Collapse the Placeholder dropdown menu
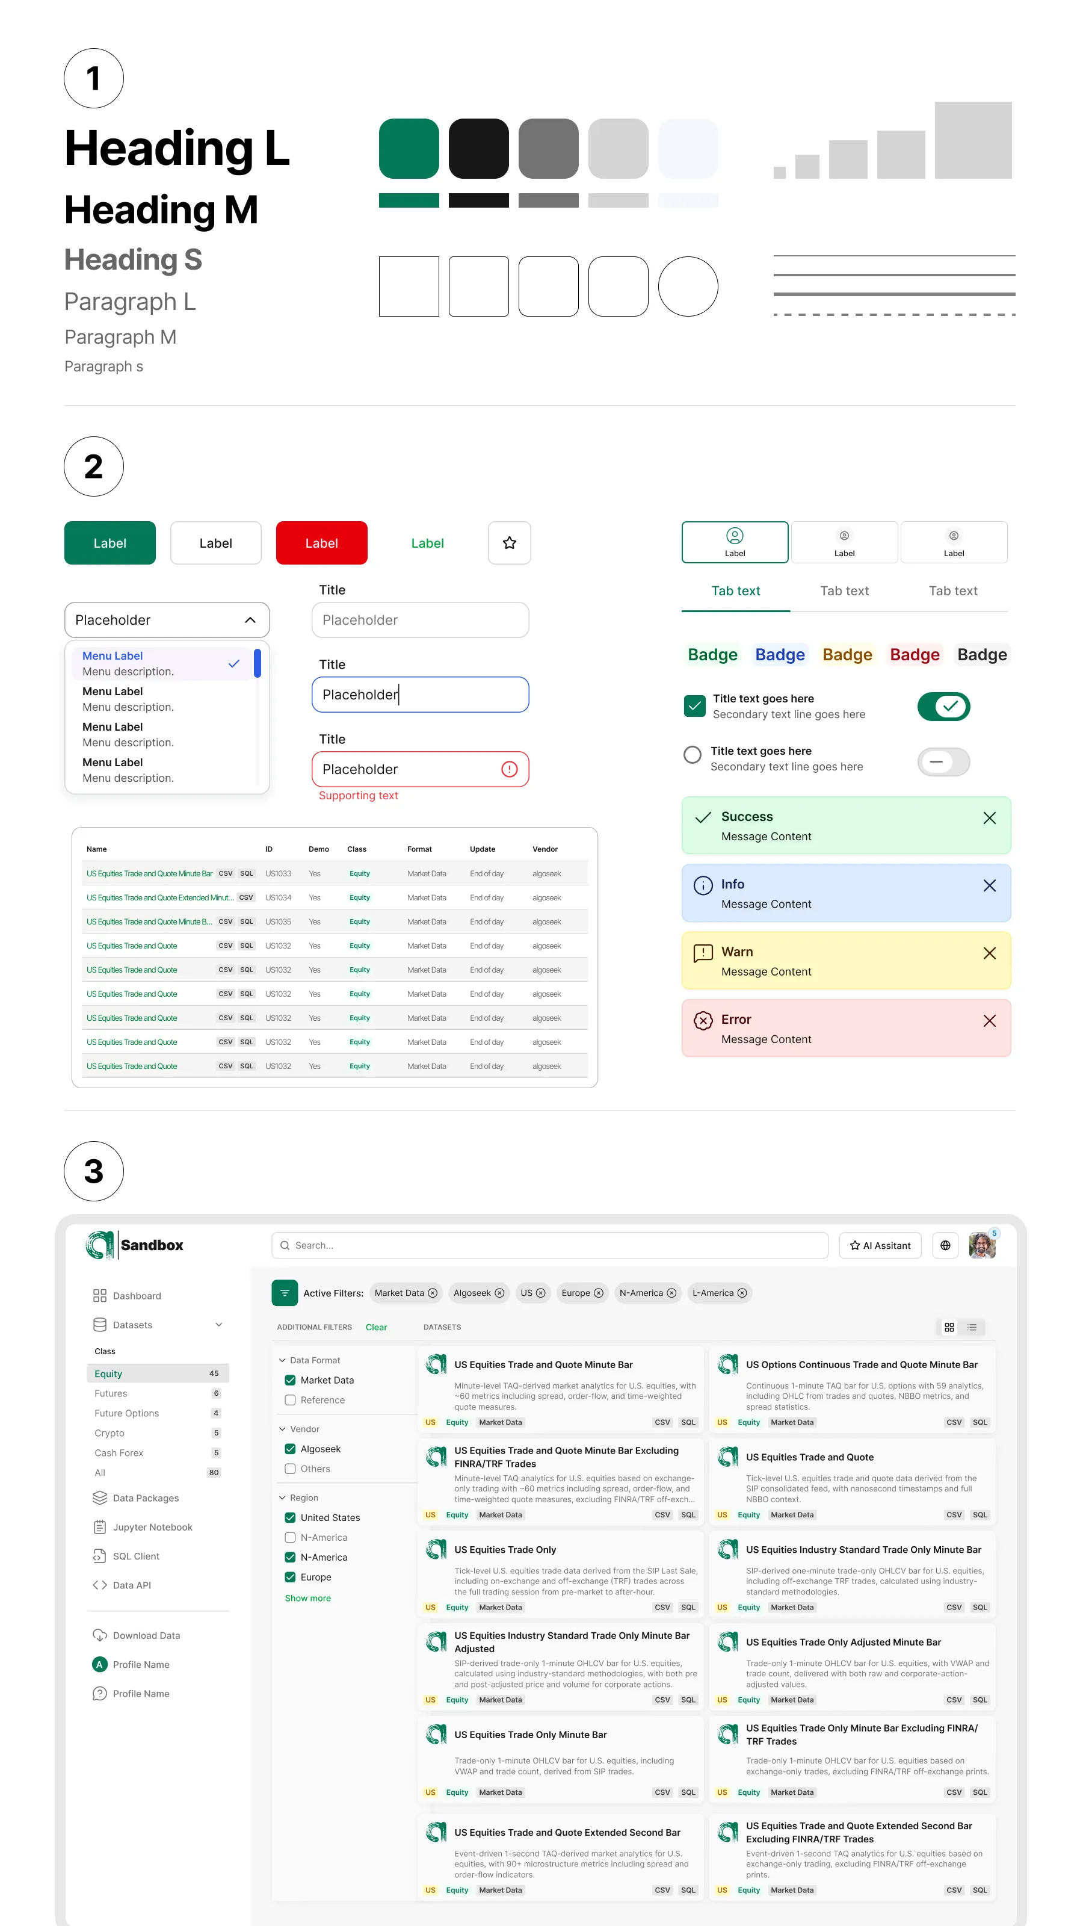The height and width of the screenshot is (1926, 1083). [x=250, y=620]
